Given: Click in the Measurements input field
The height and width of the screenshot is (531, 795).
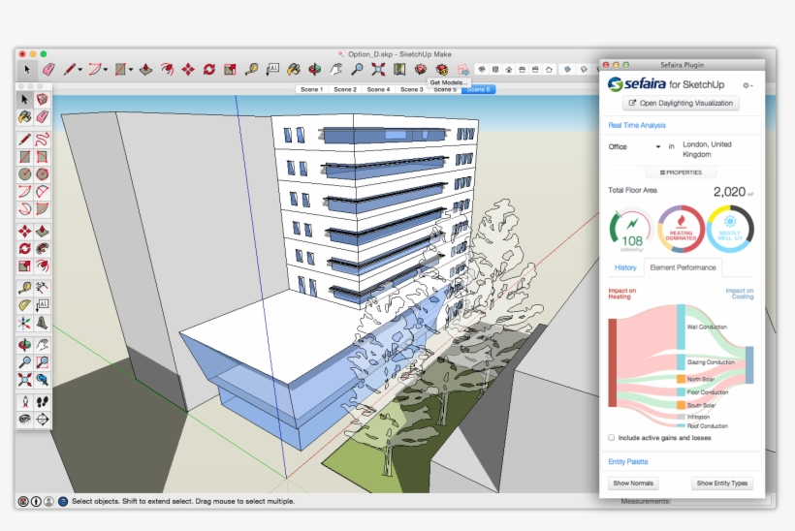Looking at the screenshot, I should 720,501.
